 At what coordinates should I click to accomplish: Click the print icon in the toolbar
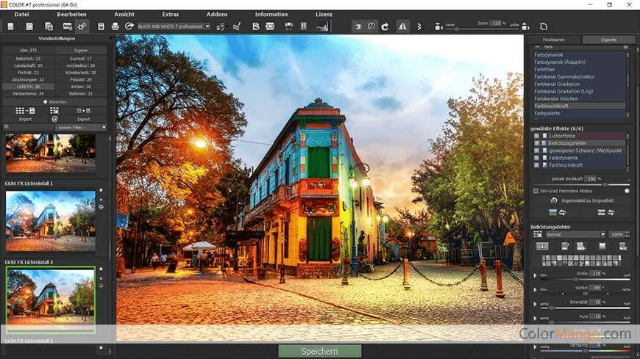[115, 26]
